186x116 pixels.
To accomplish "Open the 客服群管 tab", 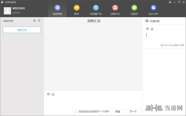I will [57, 10].
